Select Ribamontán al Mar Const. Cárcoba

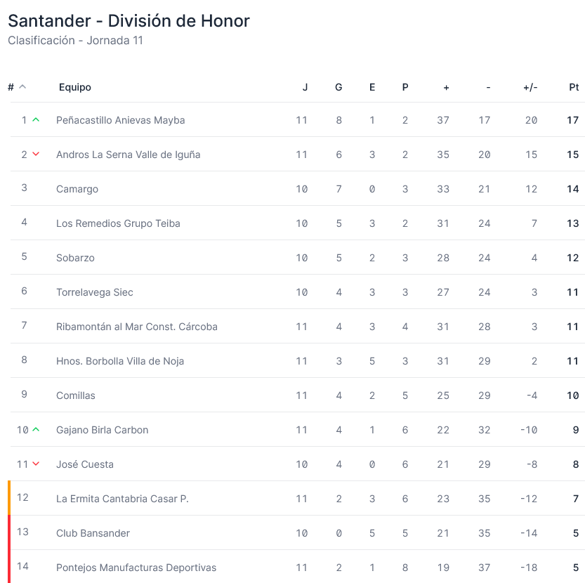click(137, 327)
